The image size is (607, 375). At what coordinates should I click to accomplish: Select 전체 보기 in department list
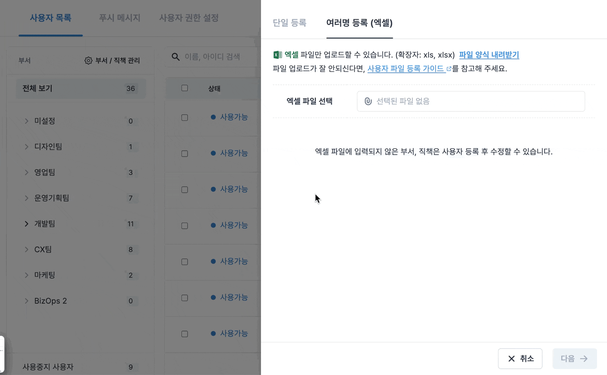pos(81,89)
